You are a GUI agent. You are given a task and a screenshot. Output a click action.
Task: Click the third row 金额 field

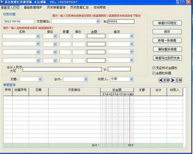pos(96,52)
